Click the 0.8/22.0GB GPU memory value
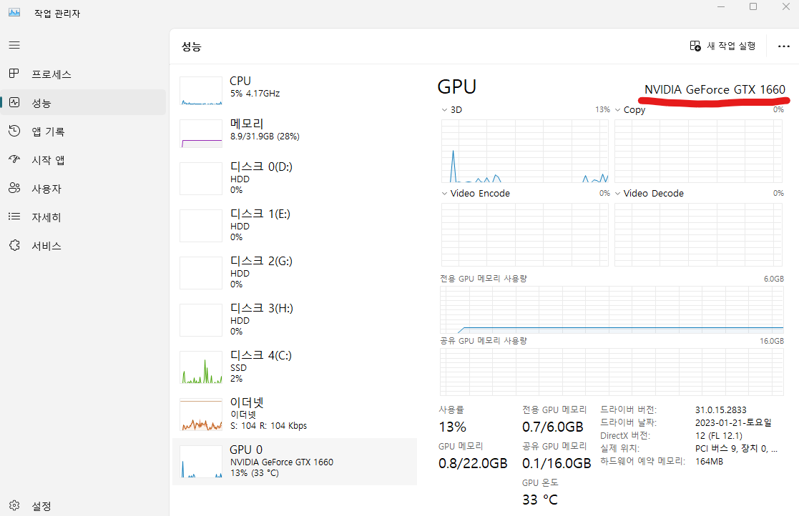Screen dimensions: 799x516 473,463
